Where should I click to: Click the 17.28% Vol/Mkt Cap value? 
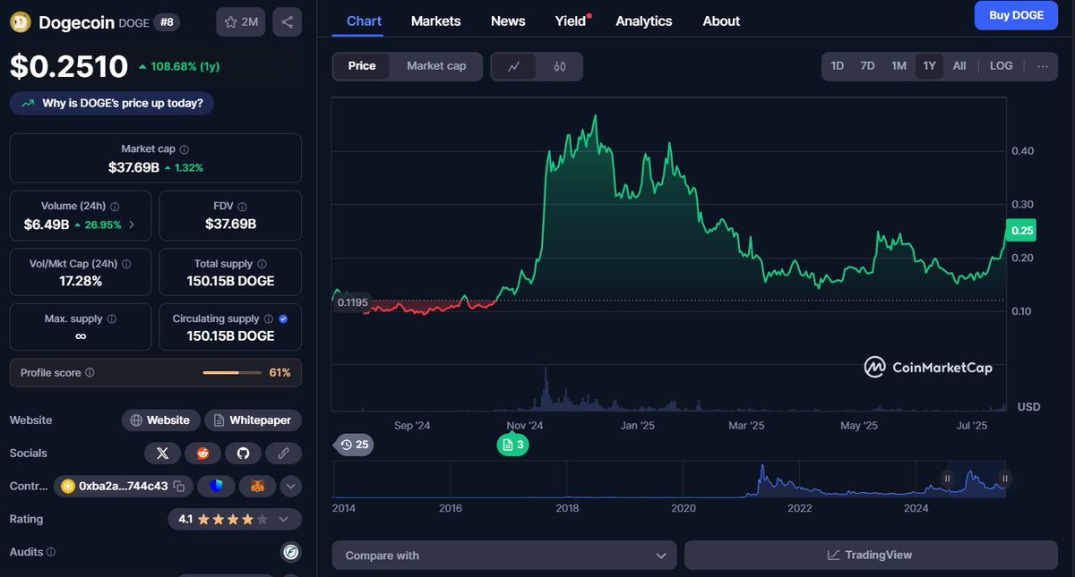pyautogui.click(x=81, y=281)
